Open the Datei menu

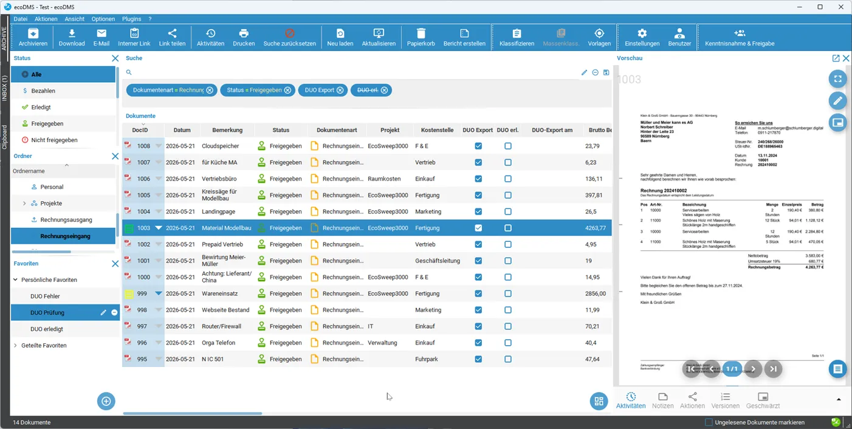[x=21, y=19]
